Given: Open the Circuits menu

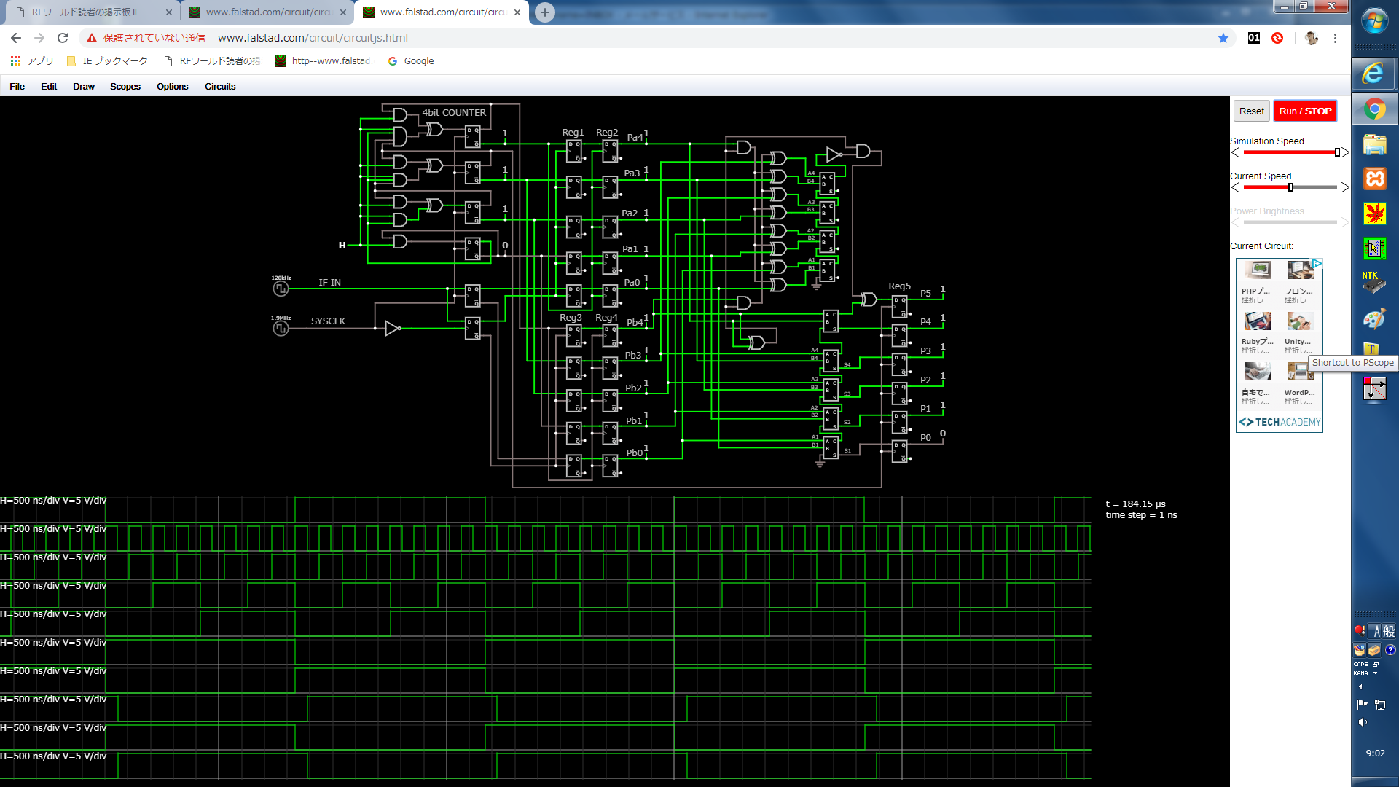Looking at the screenshot, I should 220,86.
